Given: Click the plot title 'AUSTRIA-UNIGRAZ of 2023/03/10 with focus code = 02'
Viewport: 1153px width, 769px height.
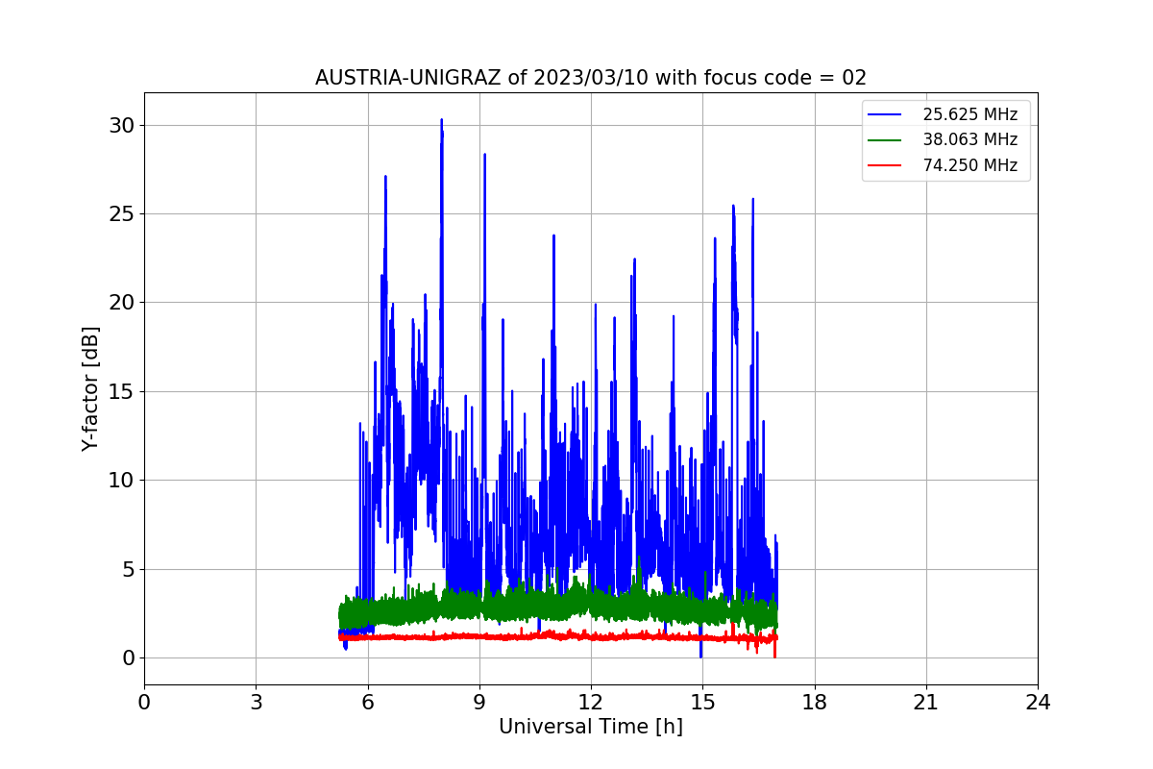Looking at the screenshot, I should (591, 78).
